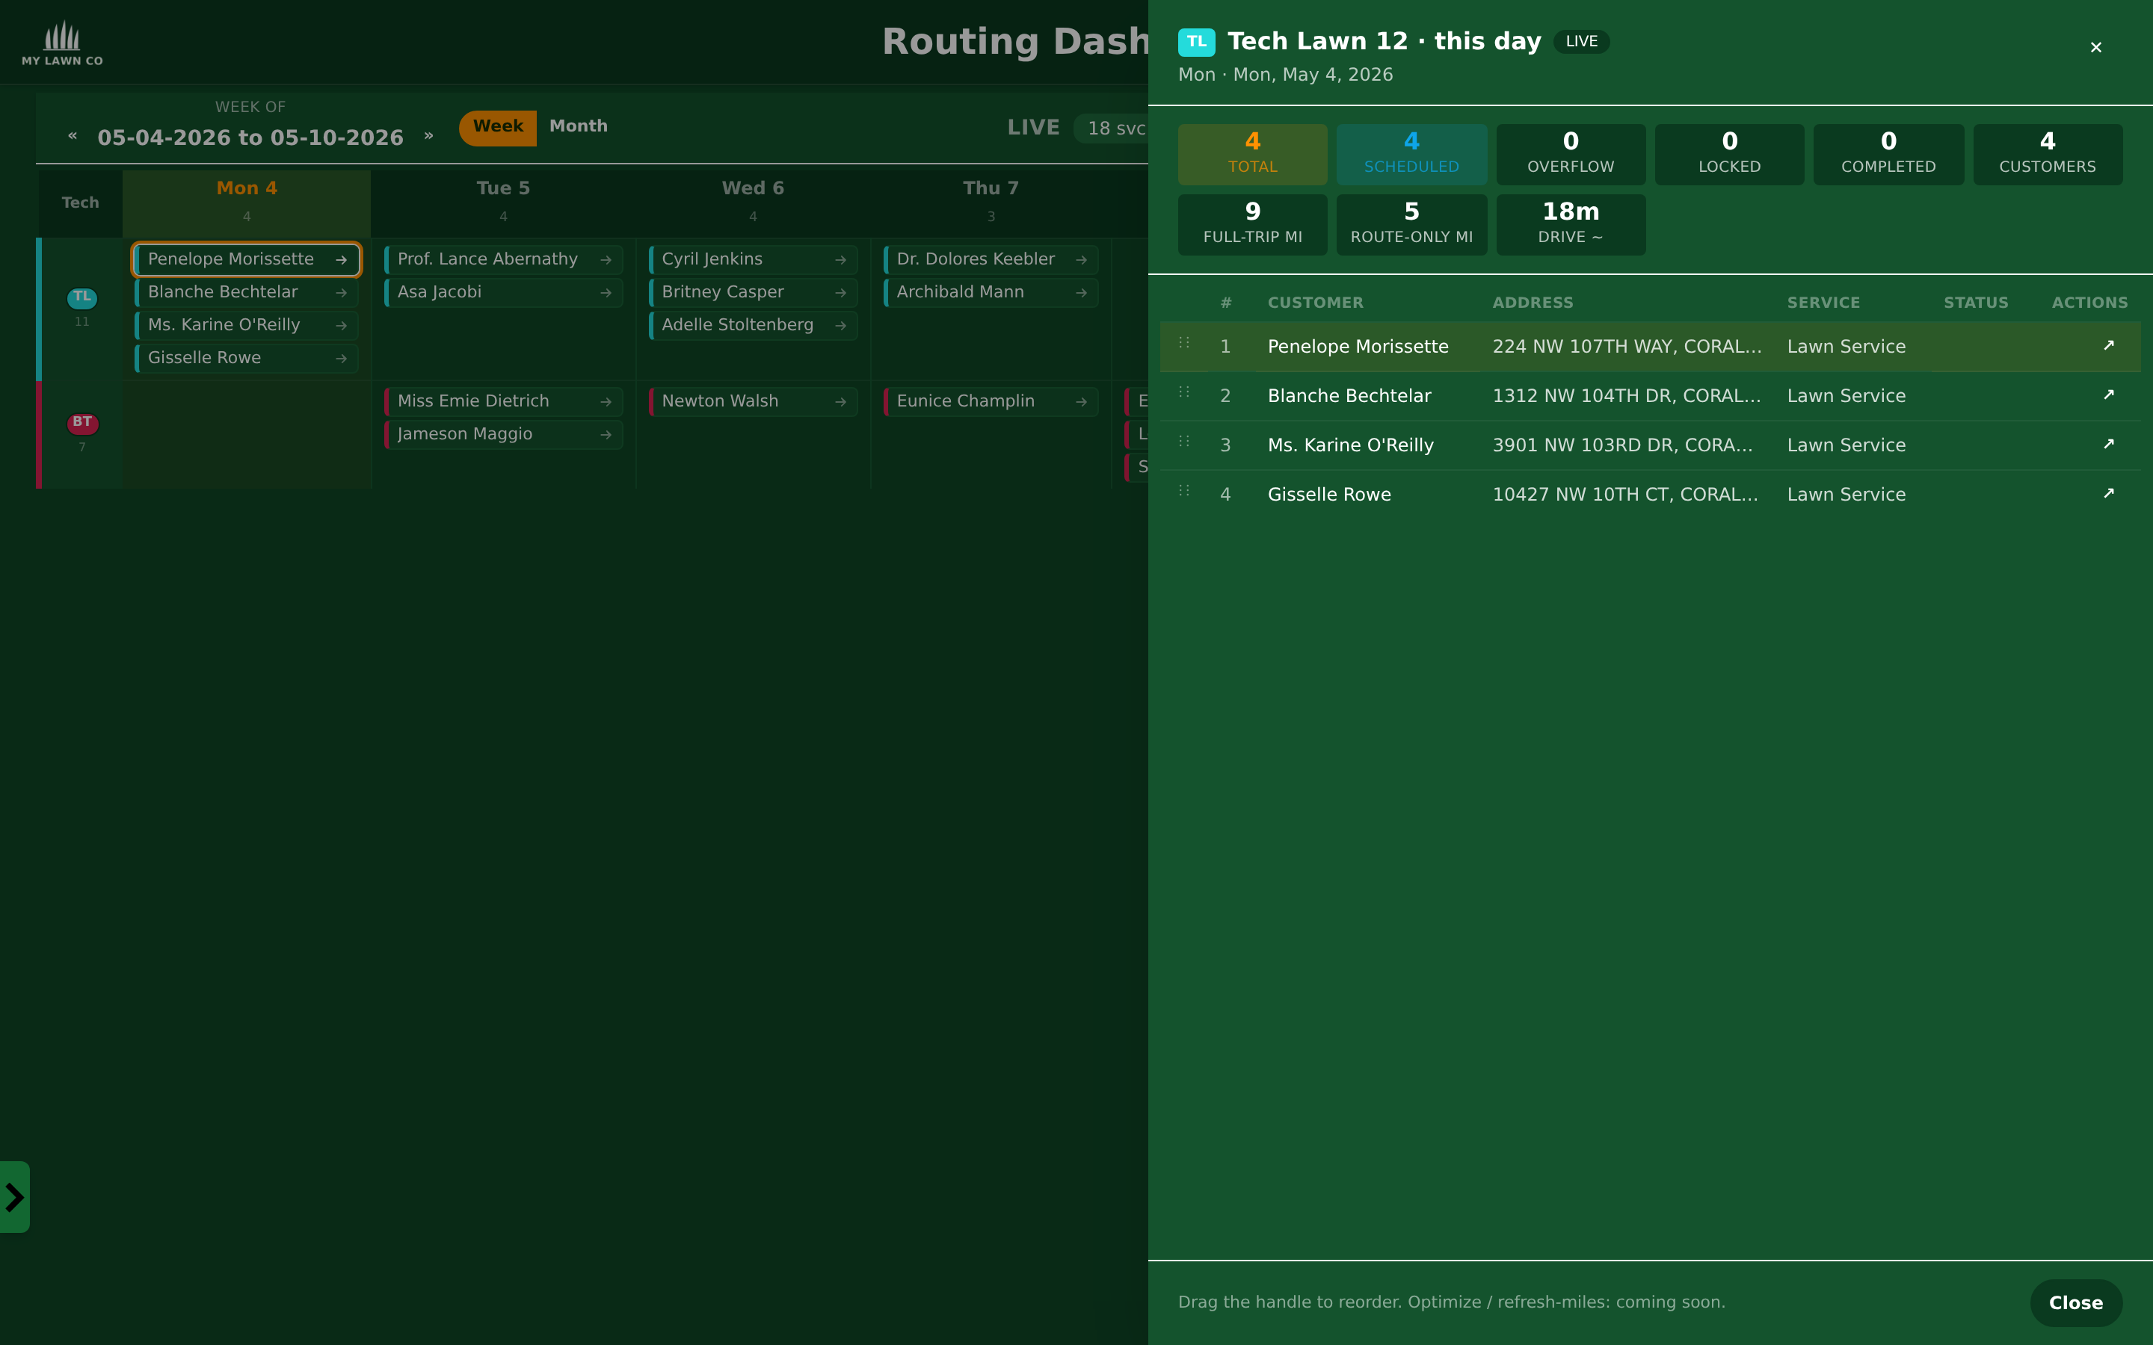Click arrow on Asa Jacobi card
The width and height of the screenshot is (2153, 1345).
point(606,293)
